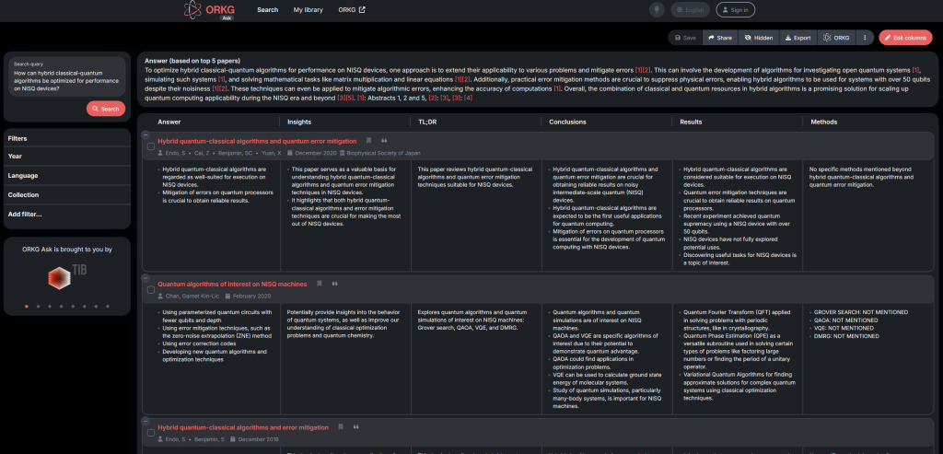
Task: Click Edit columns button
Action: pyautogui.click(x=905, y=37)
